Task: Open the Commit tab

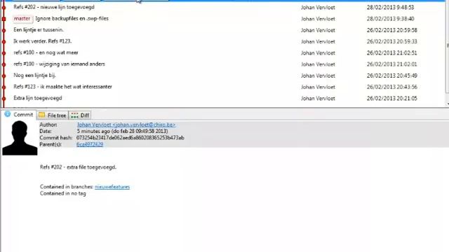Action: point(19,115)
